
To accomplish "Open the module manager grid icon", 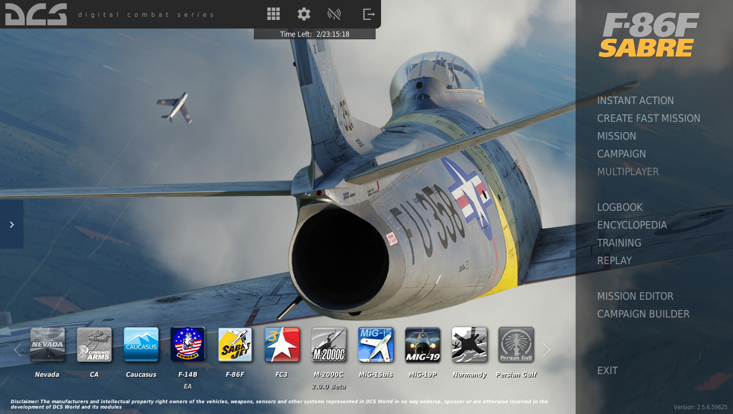I will point(273,14).
